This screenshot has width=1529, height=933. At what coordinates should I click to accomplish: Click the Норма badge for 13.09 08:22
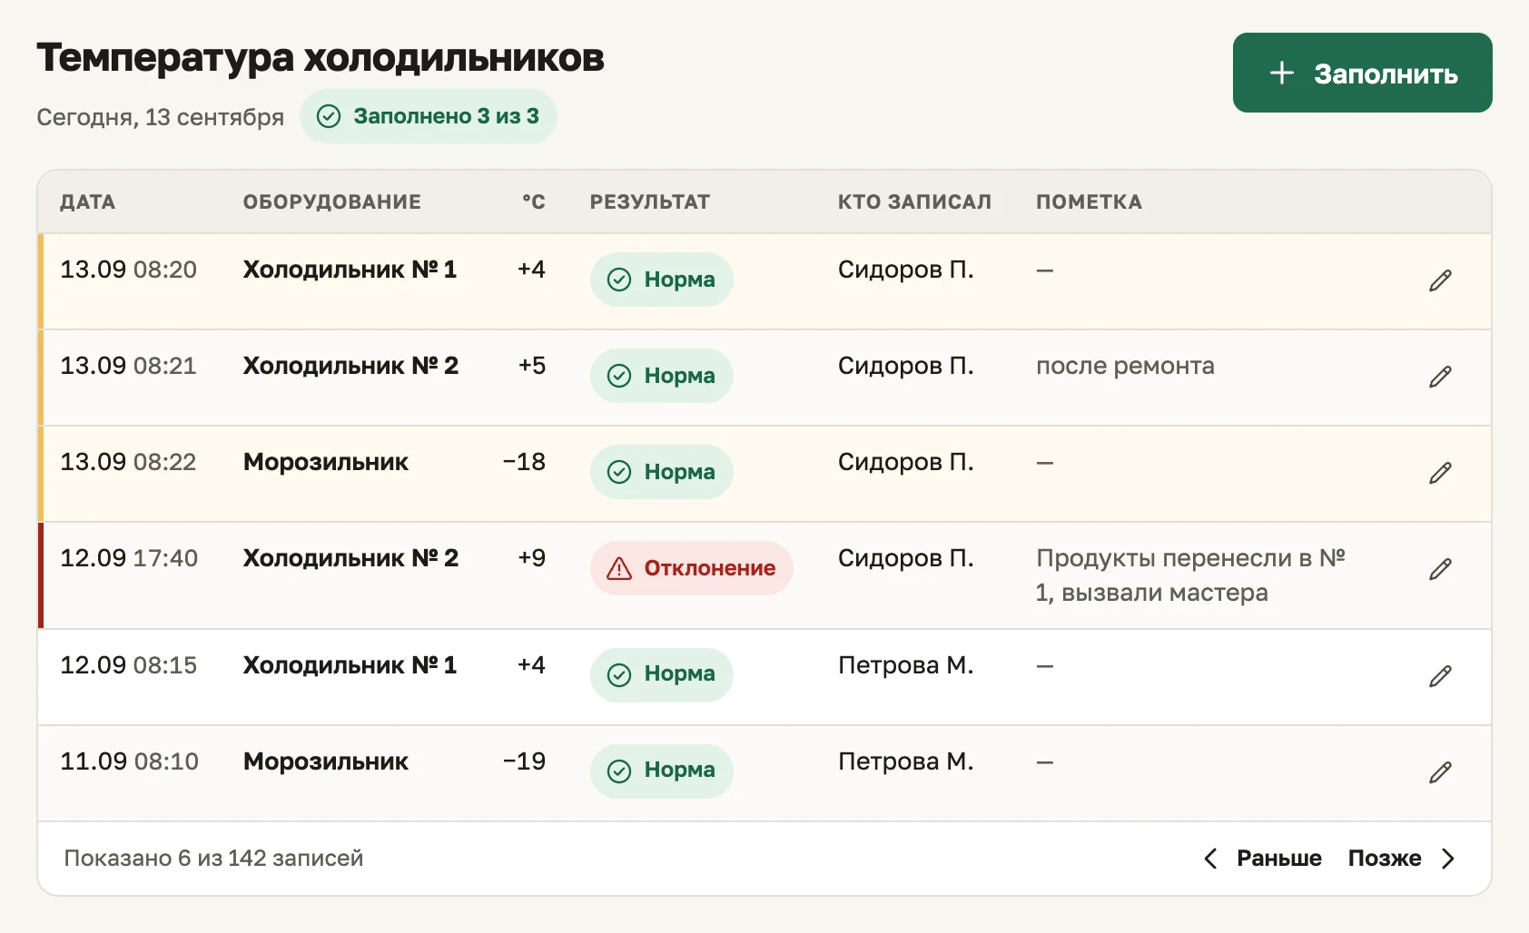(661, 472)
